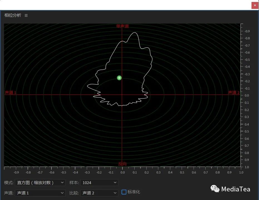
Task: Click the chevron arrow of 模式 dropdown
Action: pos(62,182)
